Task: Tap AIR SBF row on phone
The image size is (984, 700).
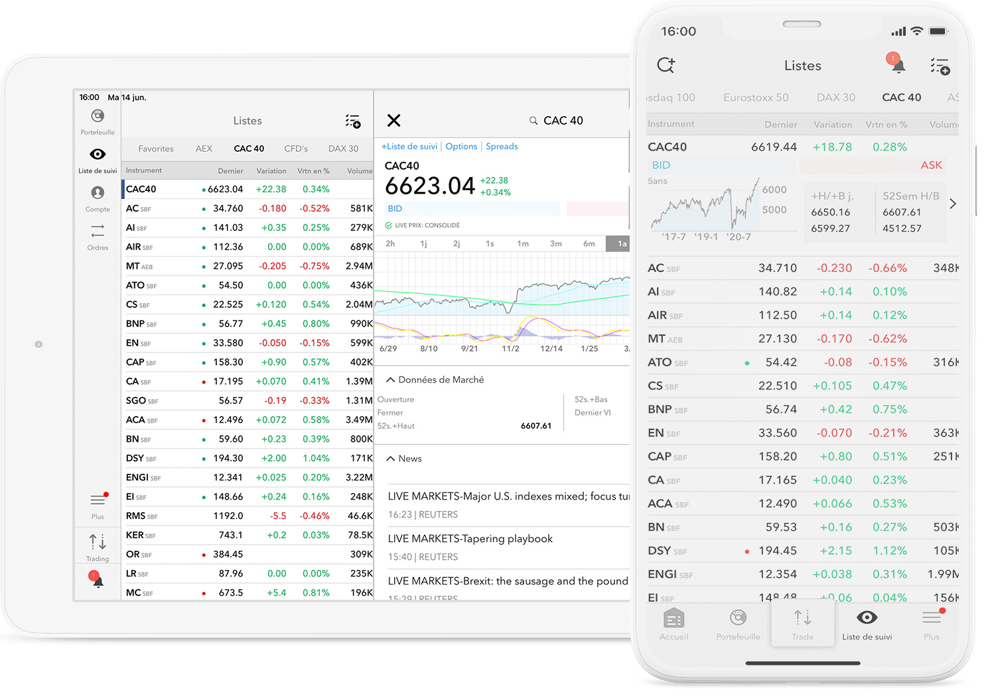Action: tap(803, 315)
